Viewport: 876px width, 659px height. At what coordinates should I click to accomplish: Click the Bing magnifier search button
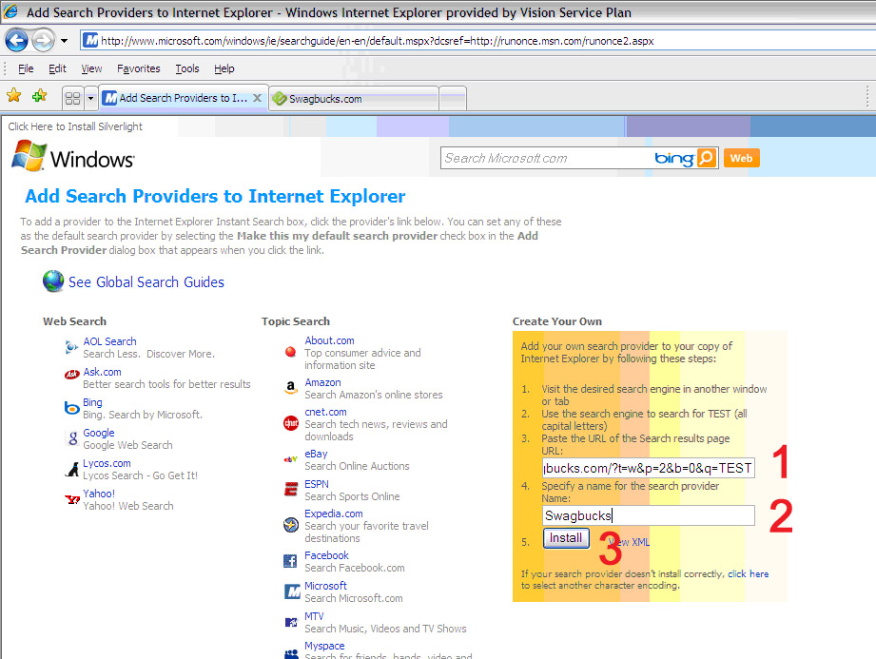coord(707,158)
